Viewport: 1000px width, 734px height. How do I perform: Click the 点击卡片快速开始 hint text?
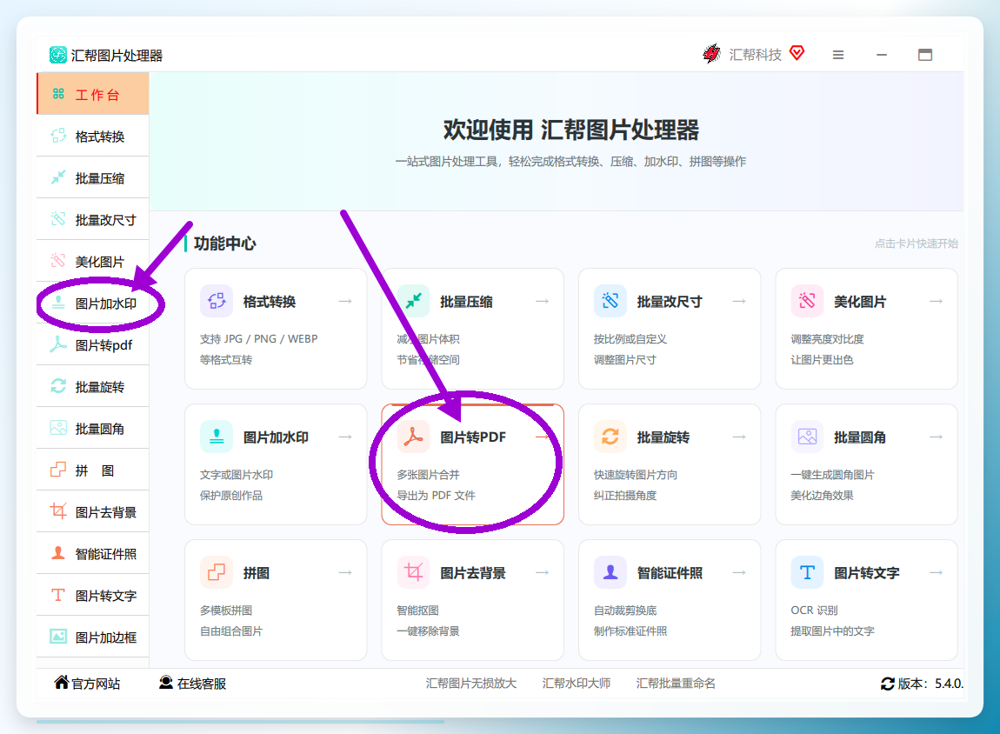[x=916, y=244]
